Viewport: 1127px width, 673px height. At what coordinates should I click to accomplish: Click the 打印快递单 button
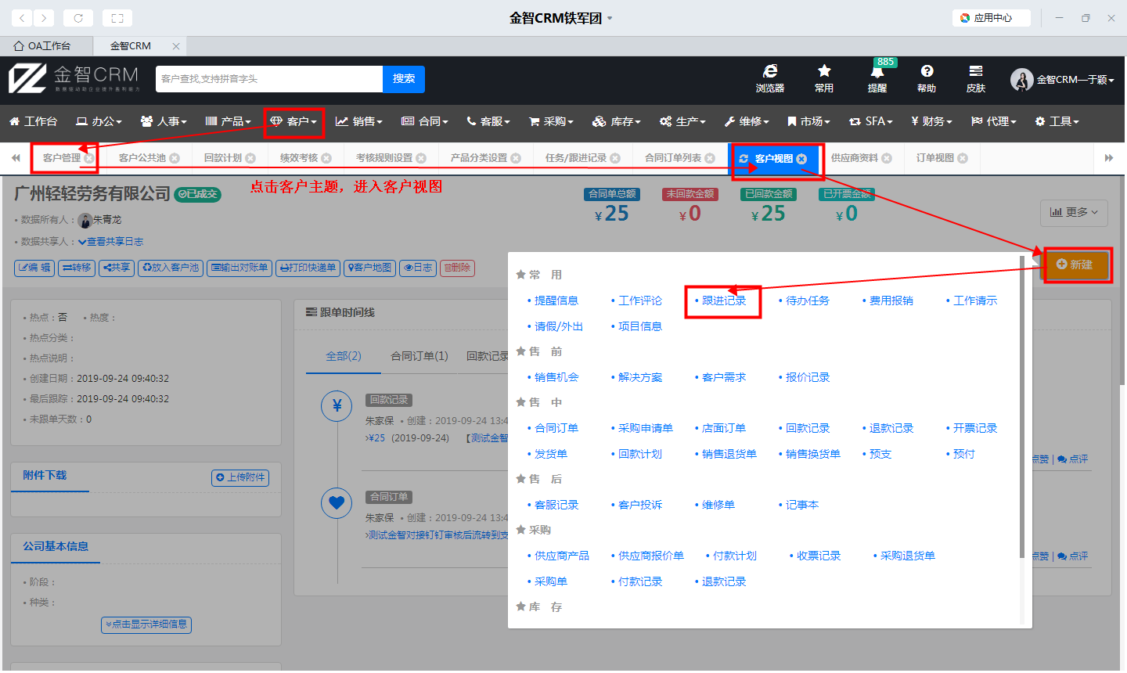[308, 268]
